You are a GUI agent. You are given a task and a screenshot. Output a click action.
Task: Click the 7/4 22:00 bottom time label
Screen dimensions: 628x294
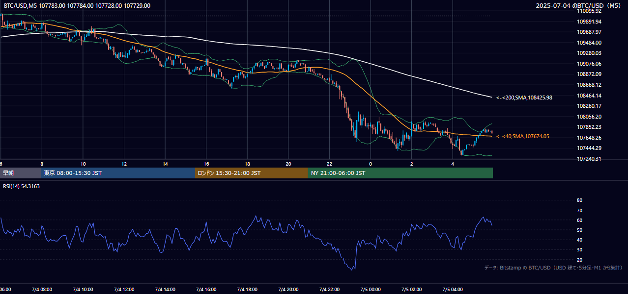tap(330, 290)
